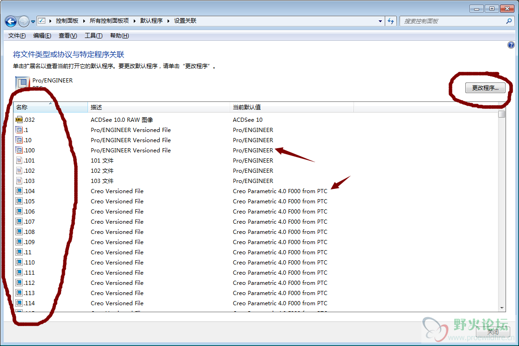519x346 pixels.
Task: Click the 关闭 button
Action: click(x=493, y=332)
